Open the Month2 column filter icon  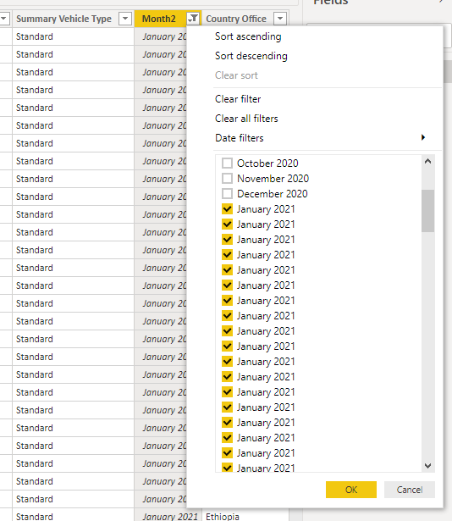(193, 19)
